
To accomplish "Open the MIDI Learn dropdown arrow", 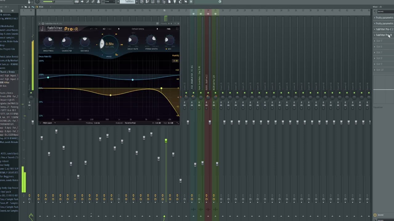I will [55, 123].
